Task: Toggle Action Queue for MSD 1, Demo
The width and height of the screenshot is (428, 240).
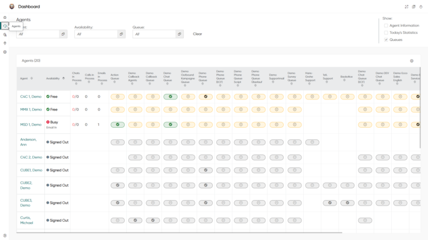Action: tap(118, 124)
